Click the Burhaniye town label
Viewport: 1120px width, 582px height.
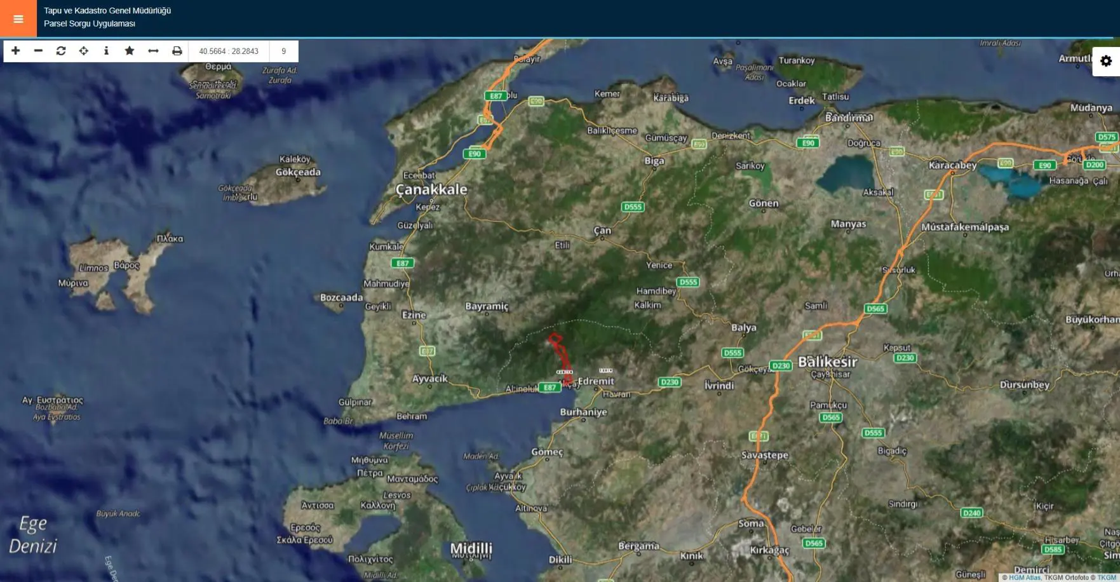[x=583, y=412]
